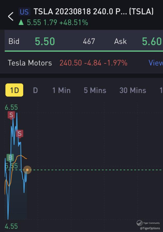Screen dimensions: 163x232
Task: Tap the Ask price 5.60
Action: point(152,41)
